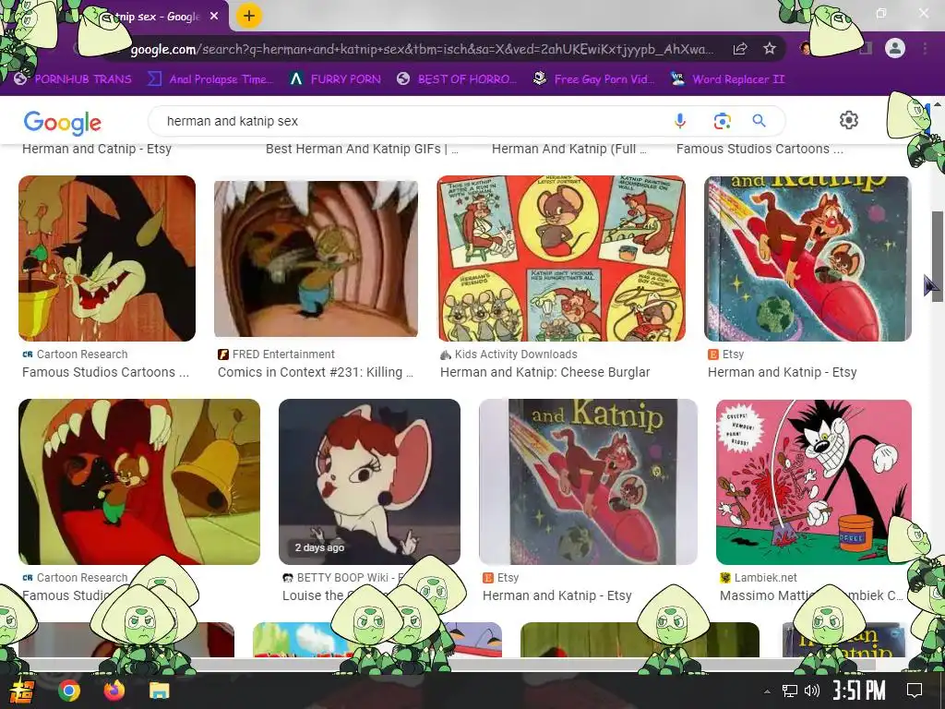Launch Firefox from the taskbar
The width and height of the screenshot is (945, 709).
tap(114, 691)
